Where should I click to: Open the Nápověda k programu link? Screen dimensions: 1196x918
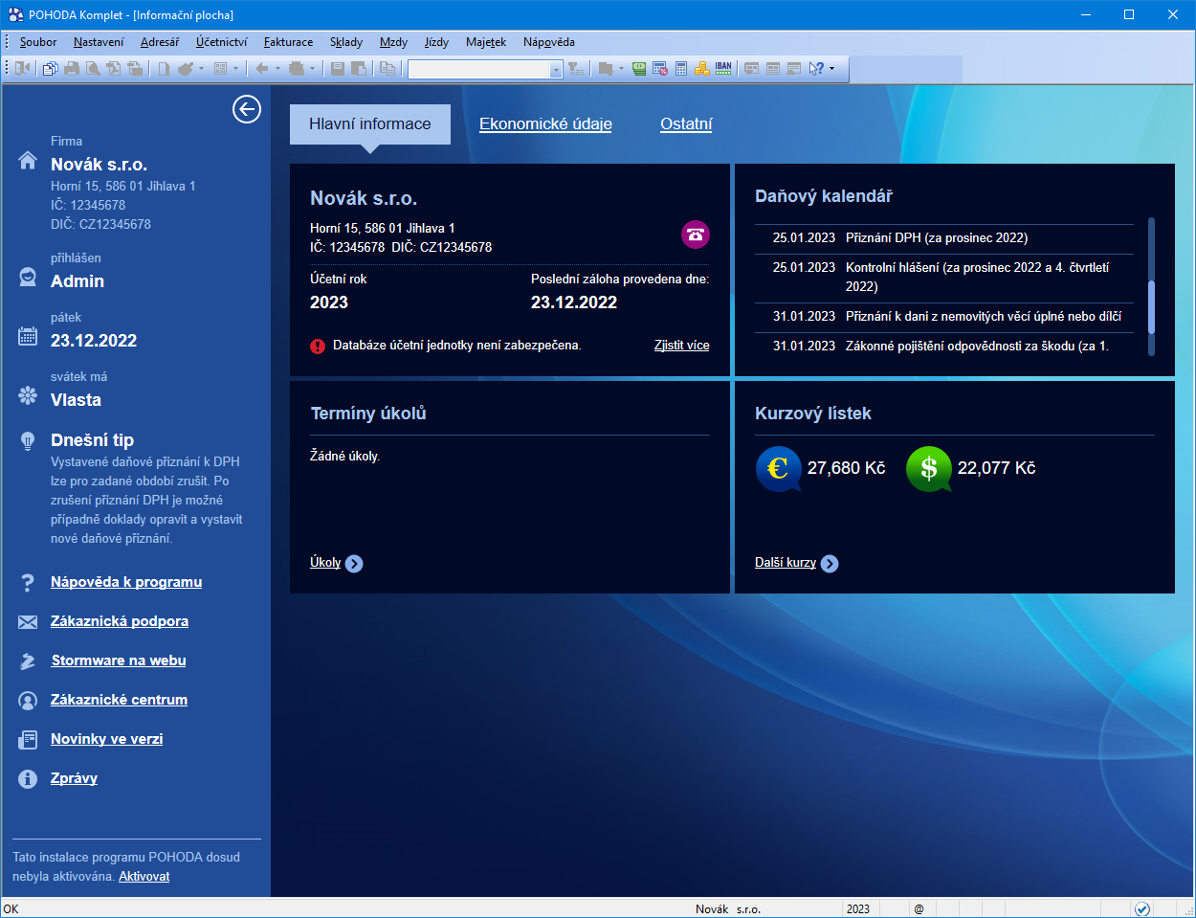[126, 582]
